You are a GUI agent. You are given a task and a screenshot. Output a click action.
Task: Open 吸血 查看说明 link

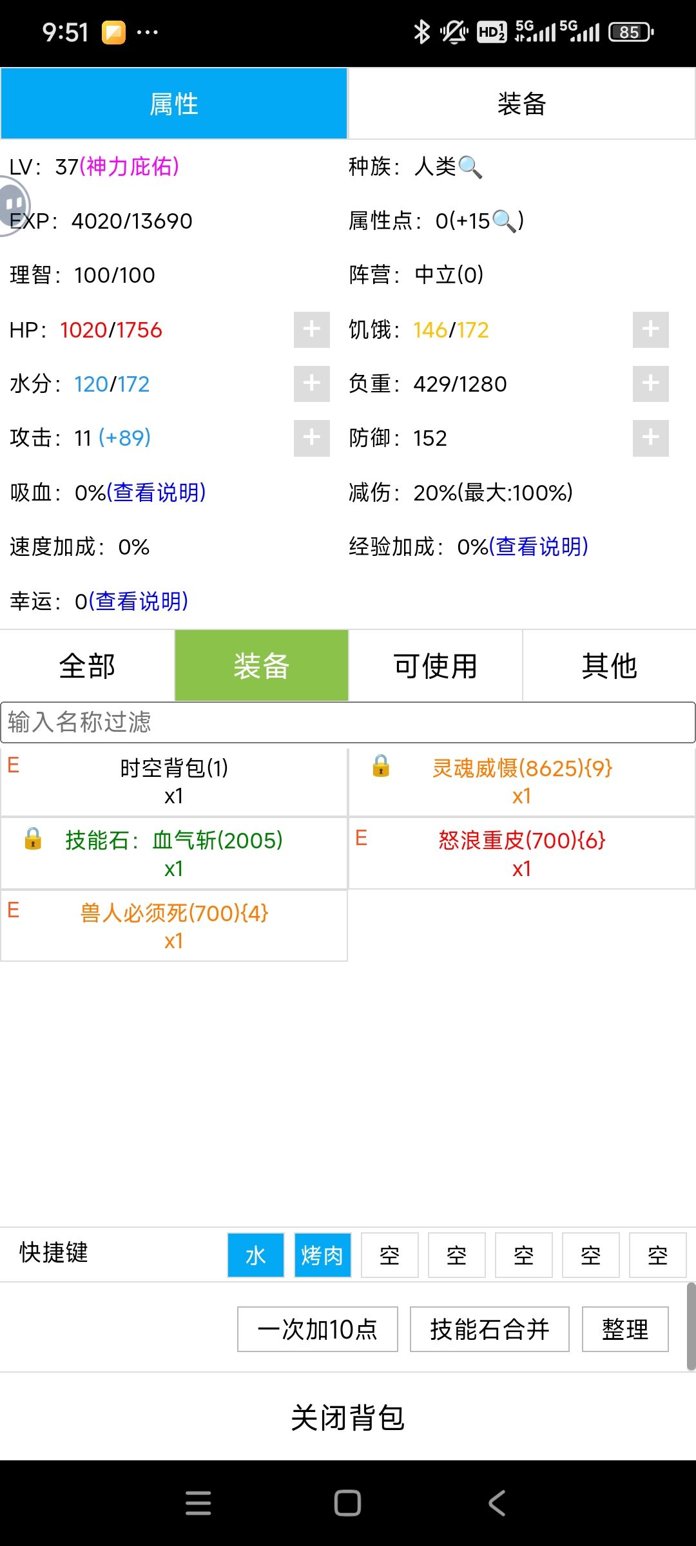(157, 493)
